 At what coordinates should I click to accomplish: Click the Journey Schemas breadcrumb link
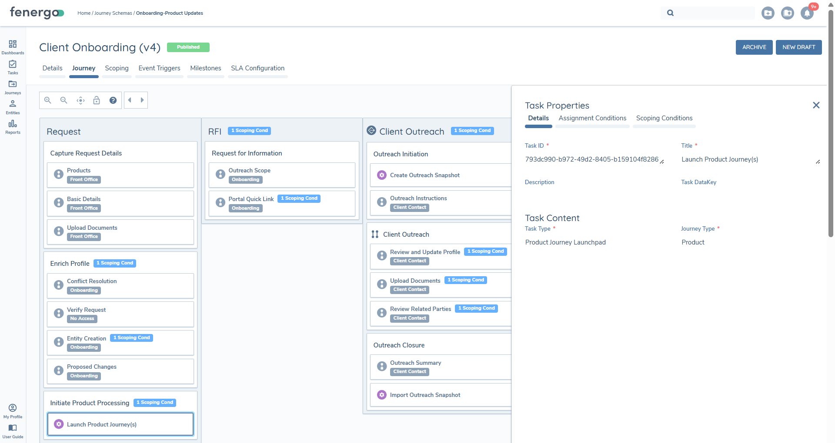point(113,13)
